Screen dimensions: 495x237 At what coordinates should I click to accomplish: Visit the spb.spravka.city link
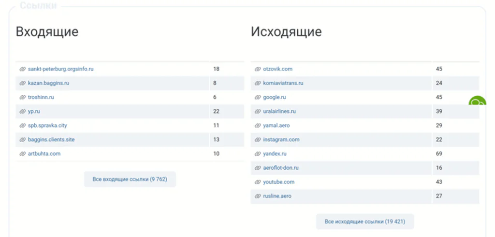point(47,125)
